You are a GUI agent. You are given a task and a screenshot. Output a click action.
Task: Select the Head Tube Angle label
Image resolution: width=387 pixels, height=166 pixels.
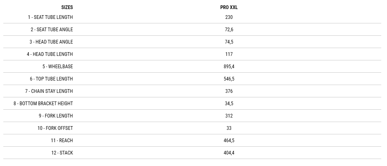point(51,42)
